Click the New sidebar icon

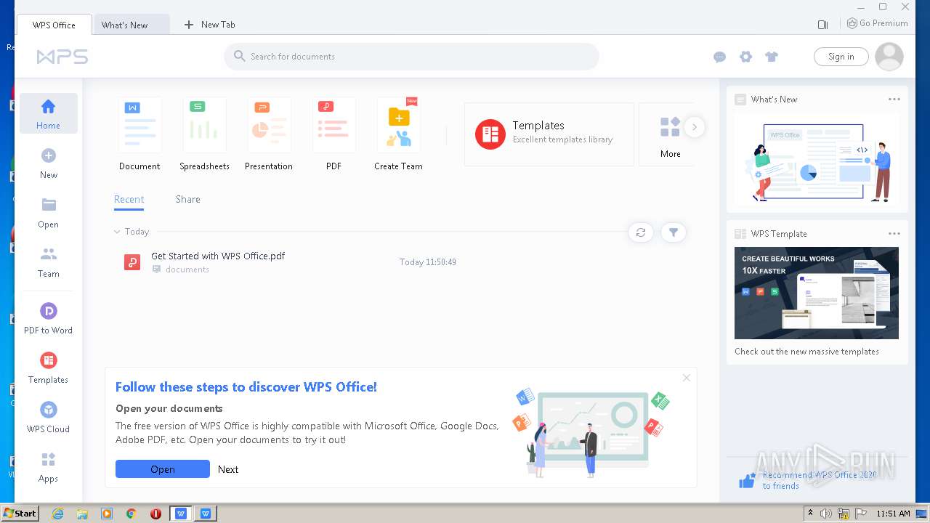tap(49, 155)
